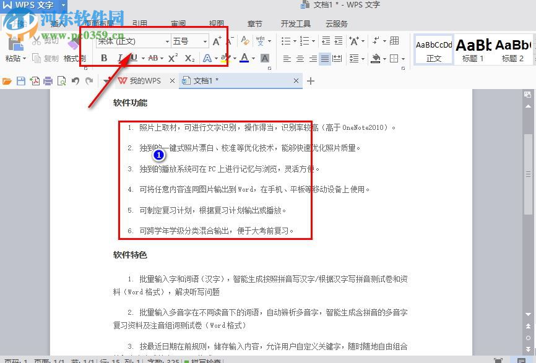The width and height of the screenshot is (536, 363).
Task: Open the 插入 ribbon tab
Action: tap(59, 23)
